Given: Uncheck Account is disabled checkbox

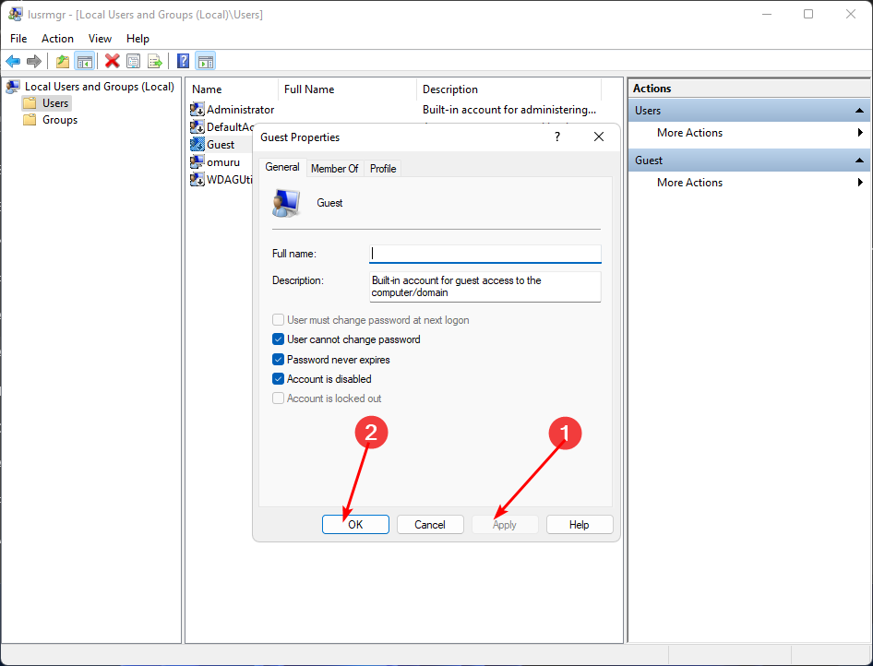Looking at the screenshot, I should click(279, 379).
